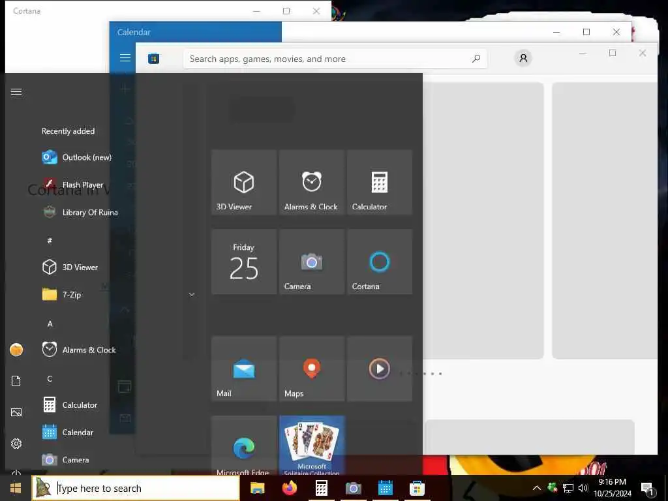The image size is (668, 501).
Task: Jump to the C letter section header
Action: 50,379
